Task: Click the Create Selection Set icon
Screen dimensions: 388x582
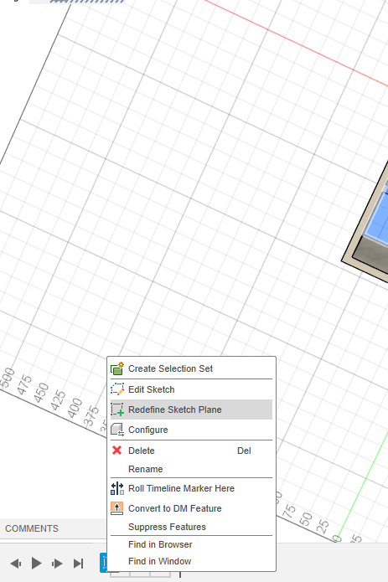Action: click(117, 368)
